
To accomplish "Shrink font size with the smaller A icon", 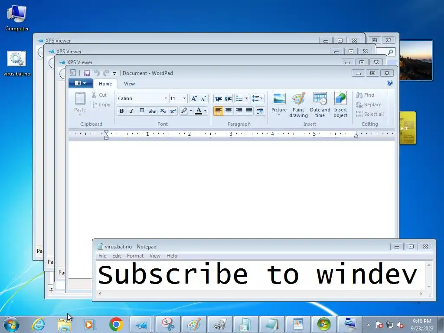I will 204,98.
